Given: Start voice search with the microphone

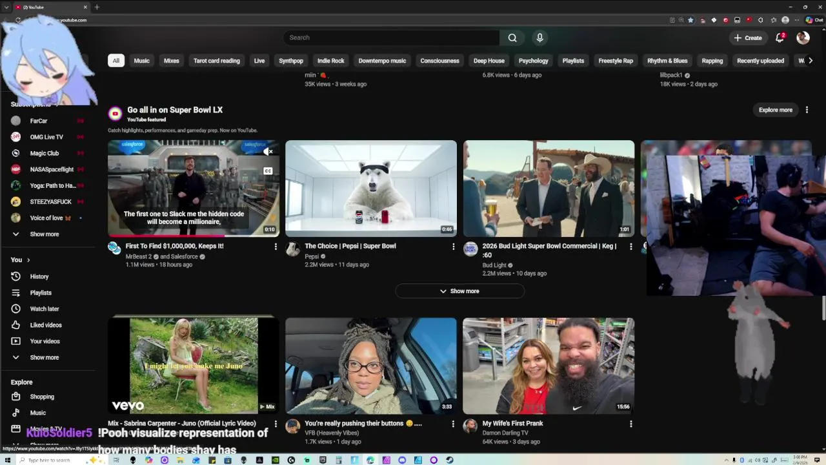Looking at the screenshot, I should click(x=540, y=37).
